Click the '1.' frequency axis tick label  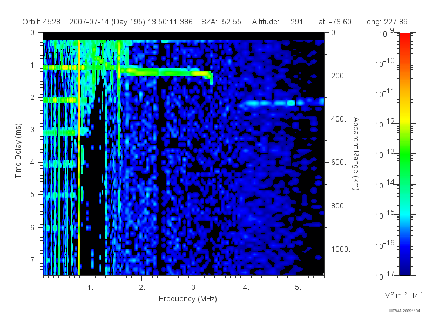point(90,288)
